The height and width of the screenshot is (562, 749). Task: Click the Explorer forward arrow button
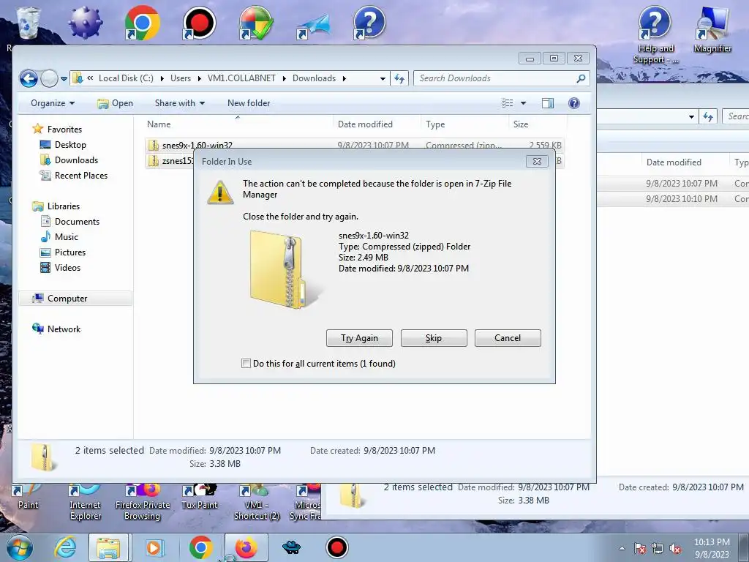(49, 78)
